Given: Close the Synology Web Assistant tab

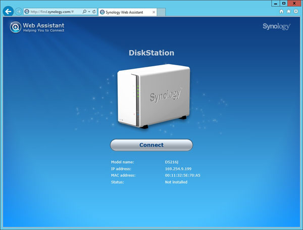Looking at the screenshot, I should [154, 12].
